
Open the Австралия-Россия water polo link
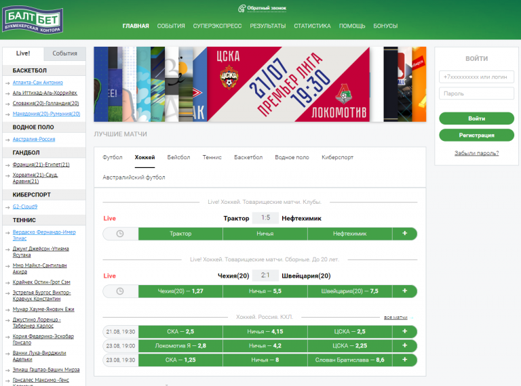point(34,140)
